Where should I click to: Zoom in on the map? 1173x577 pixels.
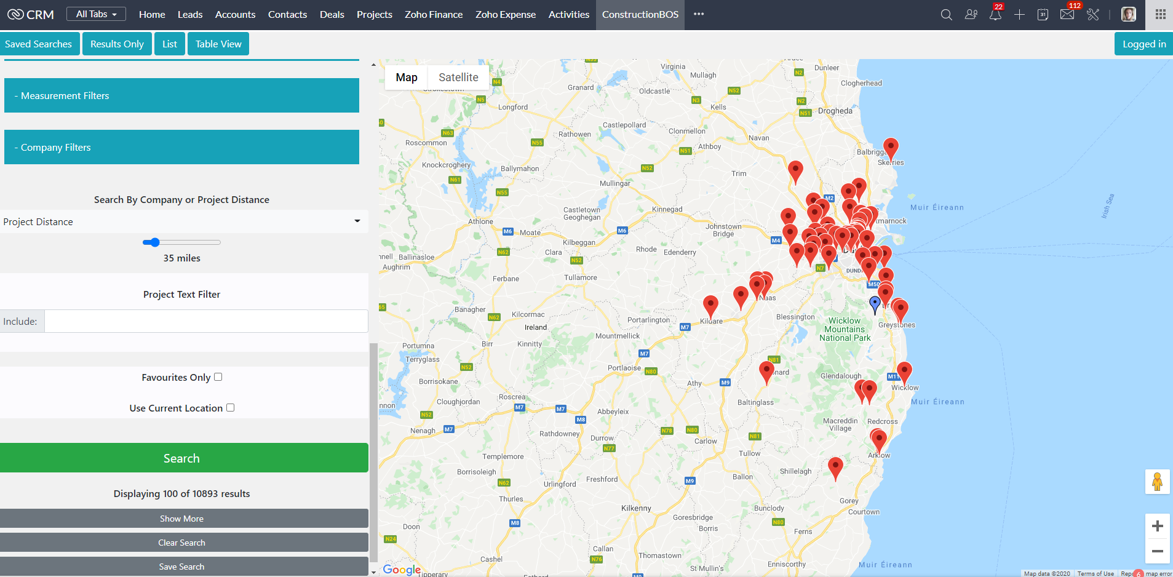tap(1157, 526)
